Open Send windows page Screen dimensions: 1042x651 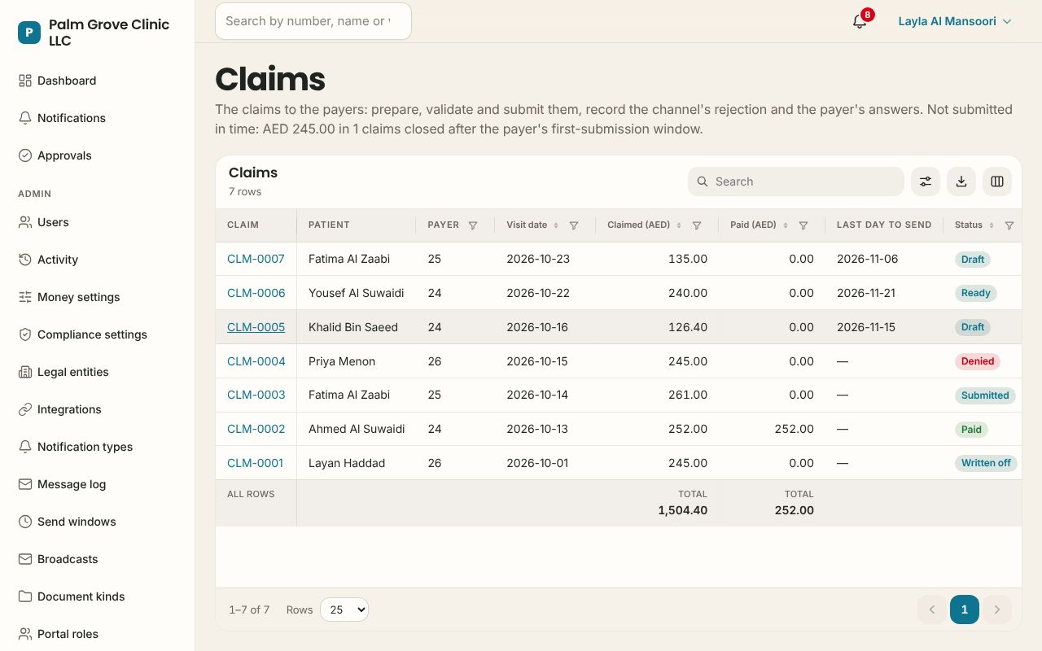[x=98, y=522]
